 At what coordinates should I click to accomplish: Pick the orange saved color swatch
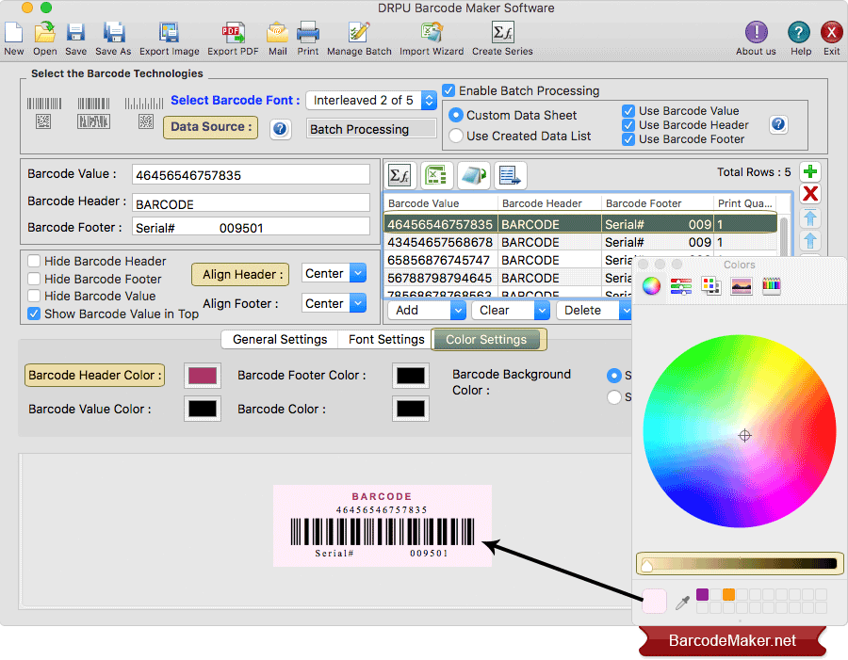729,595
